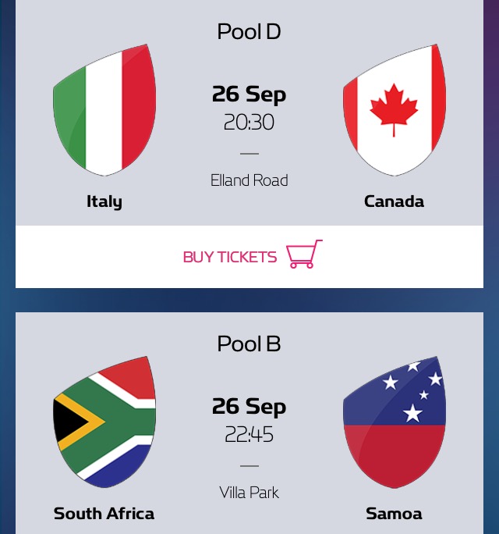499x534 pixels.
Task: Click the 22:45 kickoff time
Action: point(249,435)
